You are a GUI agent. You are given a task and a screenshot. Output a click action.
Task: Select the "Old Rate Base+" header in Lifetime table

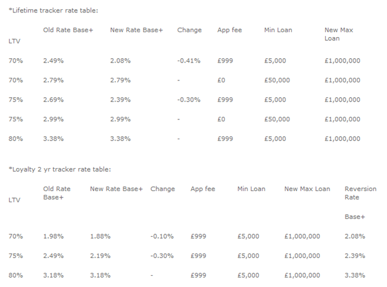point(67,30)
